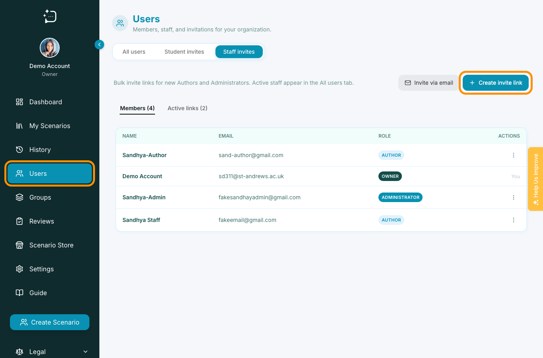Viewport: 543px width, 358px height.
Task: Click the OWNER role badge
Action: [390, 176]
